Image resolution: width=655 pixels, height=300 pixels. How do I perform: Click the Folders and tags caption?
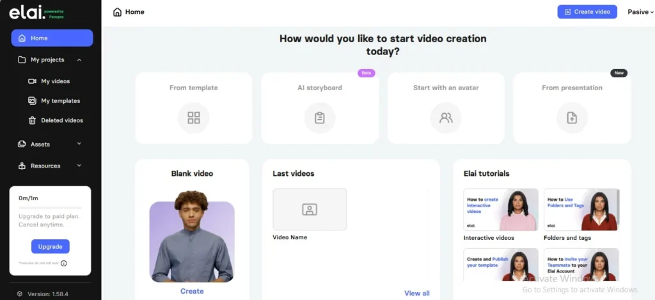567,238
